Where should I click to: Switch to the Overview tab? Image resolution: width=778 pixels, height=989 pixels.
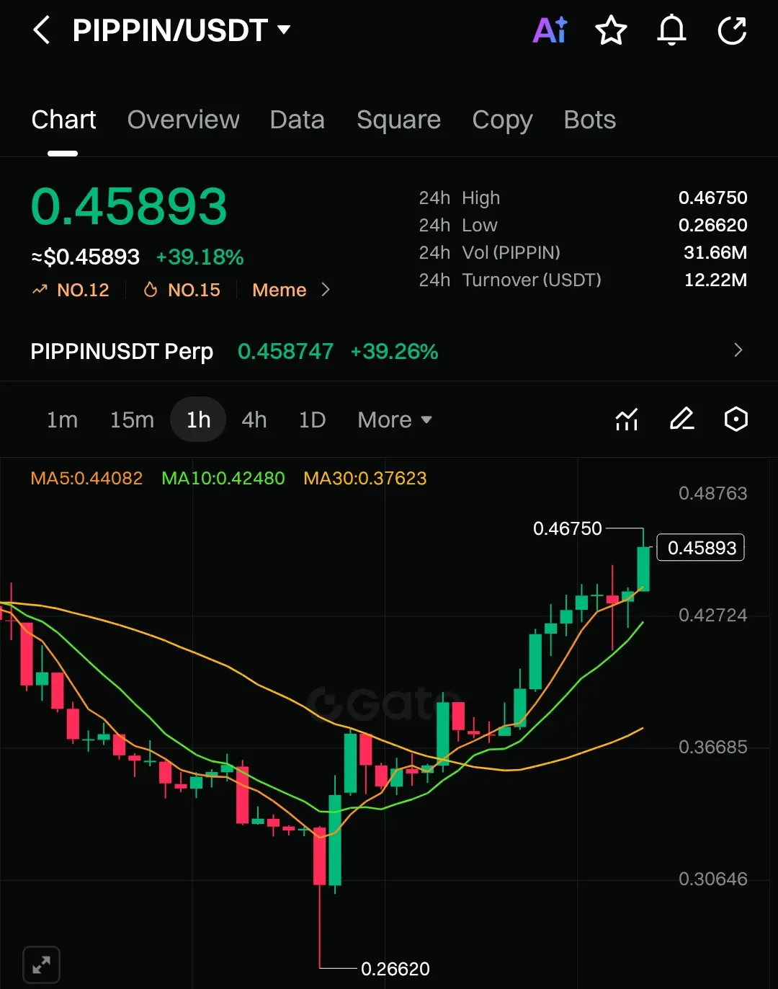[183, 120]
